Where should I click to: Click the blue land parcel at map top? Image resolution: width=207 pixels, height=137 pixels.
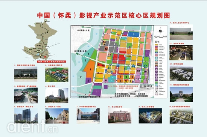(134, 34)
